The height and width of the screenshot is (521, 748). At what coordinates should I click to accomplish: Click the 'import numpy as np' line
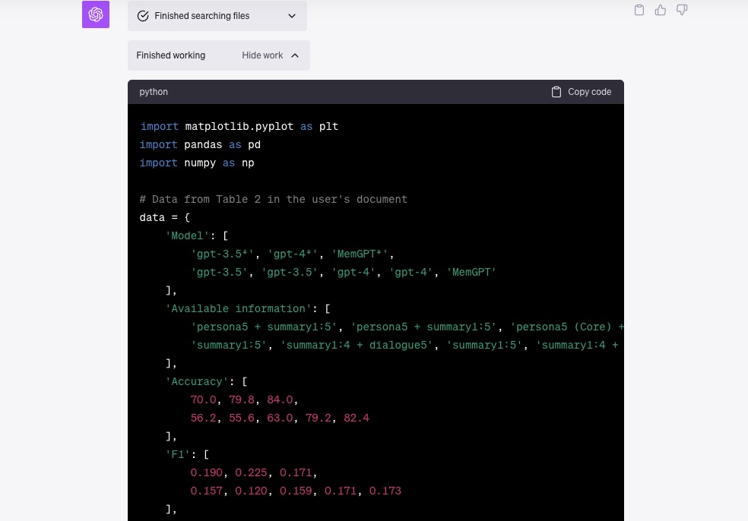pos(197,163)
